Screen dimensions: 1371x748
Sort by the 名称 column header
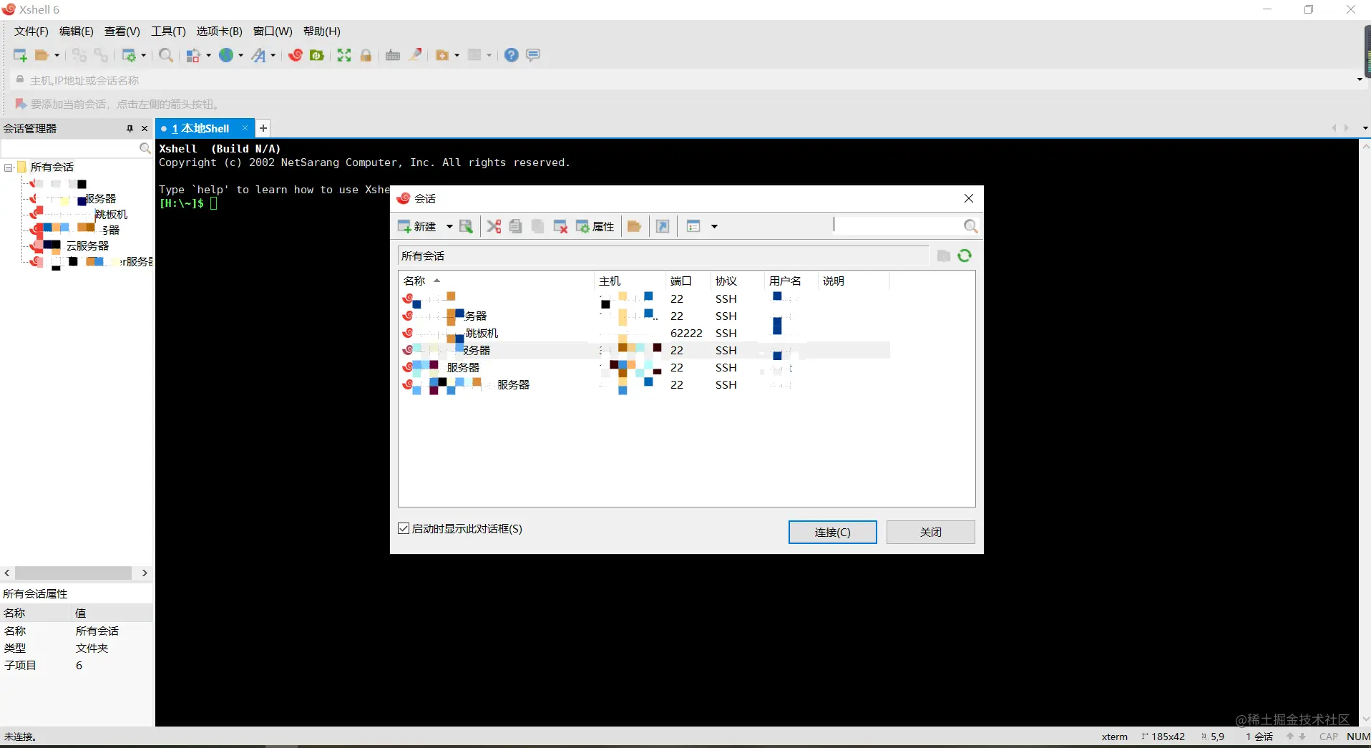(495, 281)
